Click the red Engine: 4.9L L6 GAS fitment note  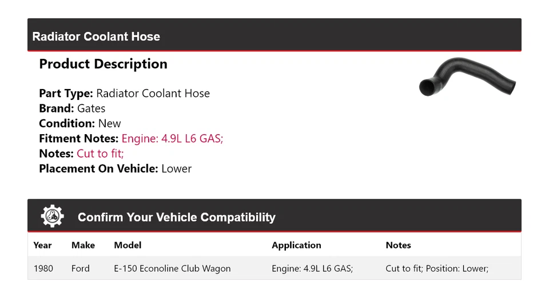[x=172, y=138]
